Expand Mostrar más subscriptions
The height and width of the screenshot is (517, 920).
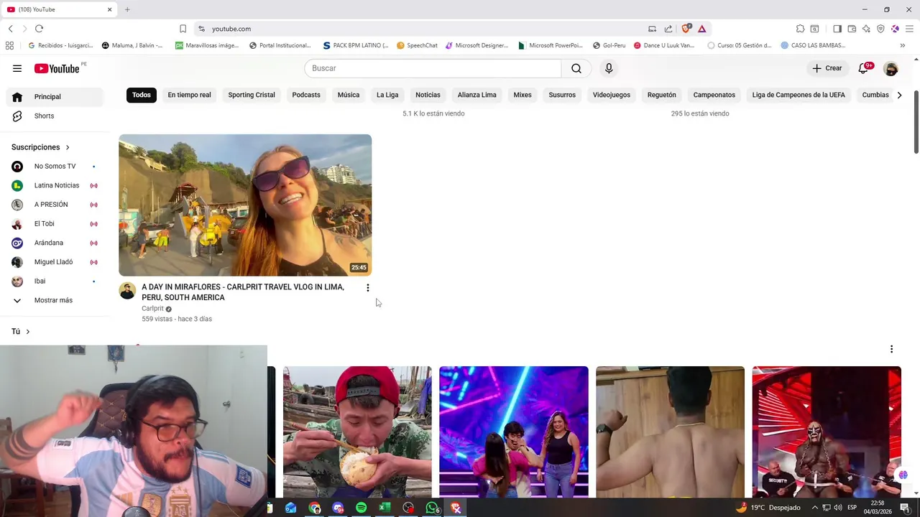click(x=56, y=300)
